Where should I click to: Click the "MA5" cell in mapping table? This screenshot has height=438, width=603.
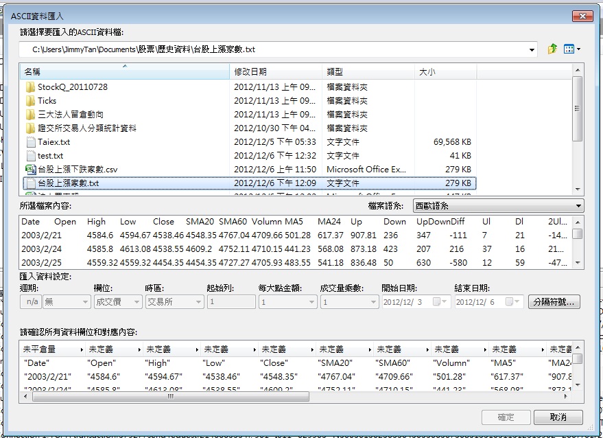point(504,363)
